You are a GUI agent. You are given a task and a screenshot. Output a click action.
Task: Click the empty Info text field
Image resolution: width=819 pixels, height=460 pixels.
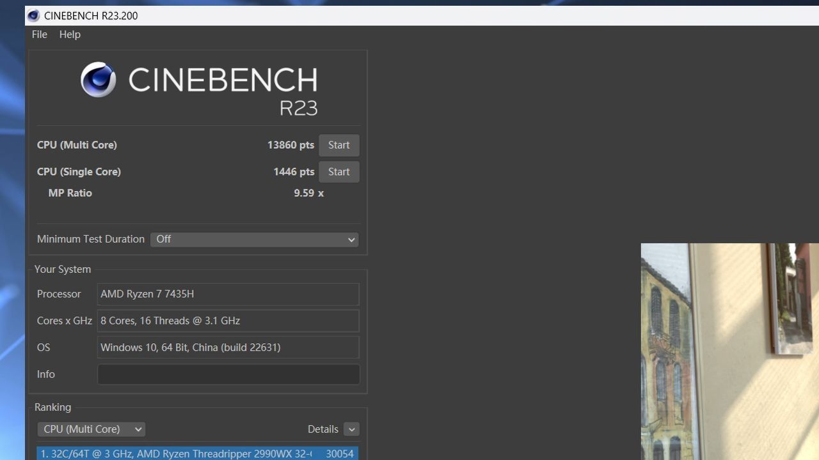pyautogui.click(x=228, y=374)
